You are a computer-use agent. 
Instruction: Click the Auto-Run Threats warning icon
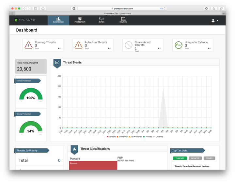tap(78, 45)
